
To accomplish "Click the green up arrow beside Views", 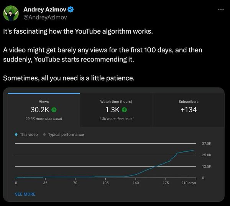I will 54,110.
